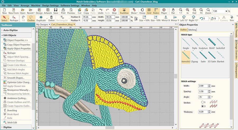
Task: Rotate Left 15° icon
Action: click(184, 18)
